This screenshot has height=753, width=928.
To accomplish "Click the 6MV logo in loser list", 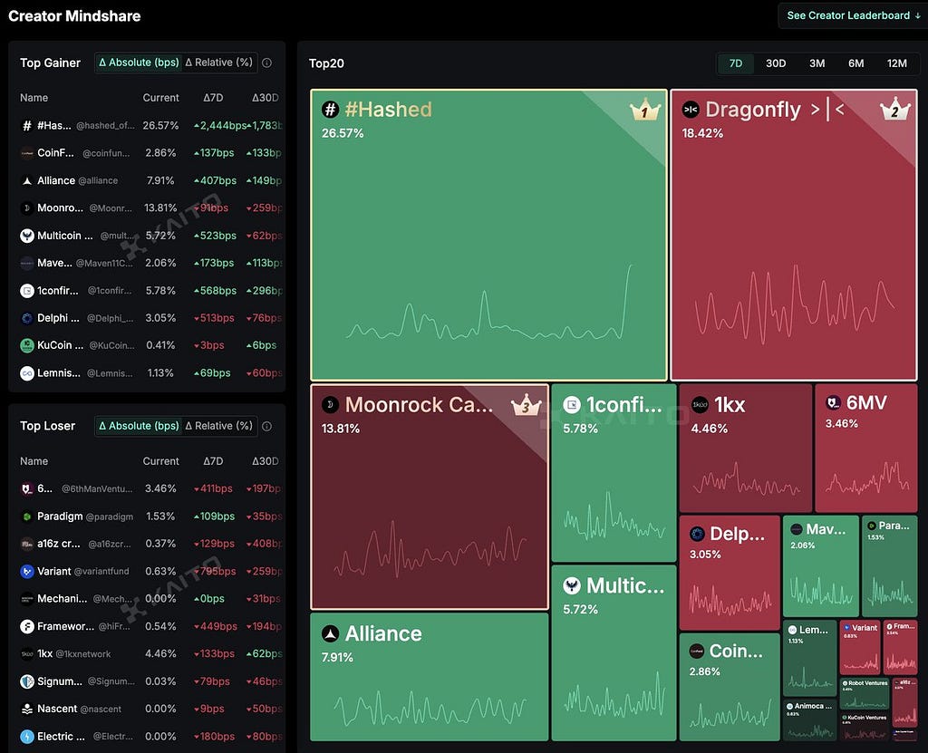I will click(26, 489).
